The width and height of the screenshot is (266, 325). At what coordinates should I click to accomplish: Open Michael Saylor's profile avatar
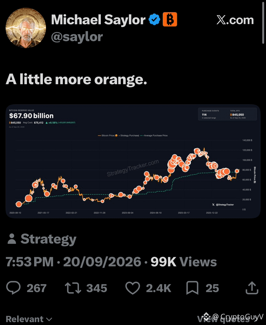click(26, 28)
